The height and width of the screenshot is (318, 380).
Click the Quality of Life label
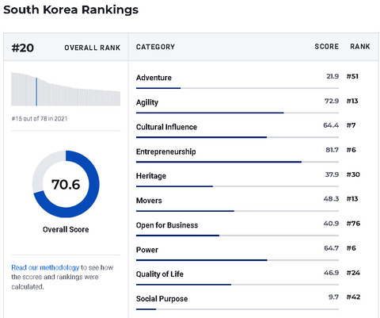[x=160, y=274]
